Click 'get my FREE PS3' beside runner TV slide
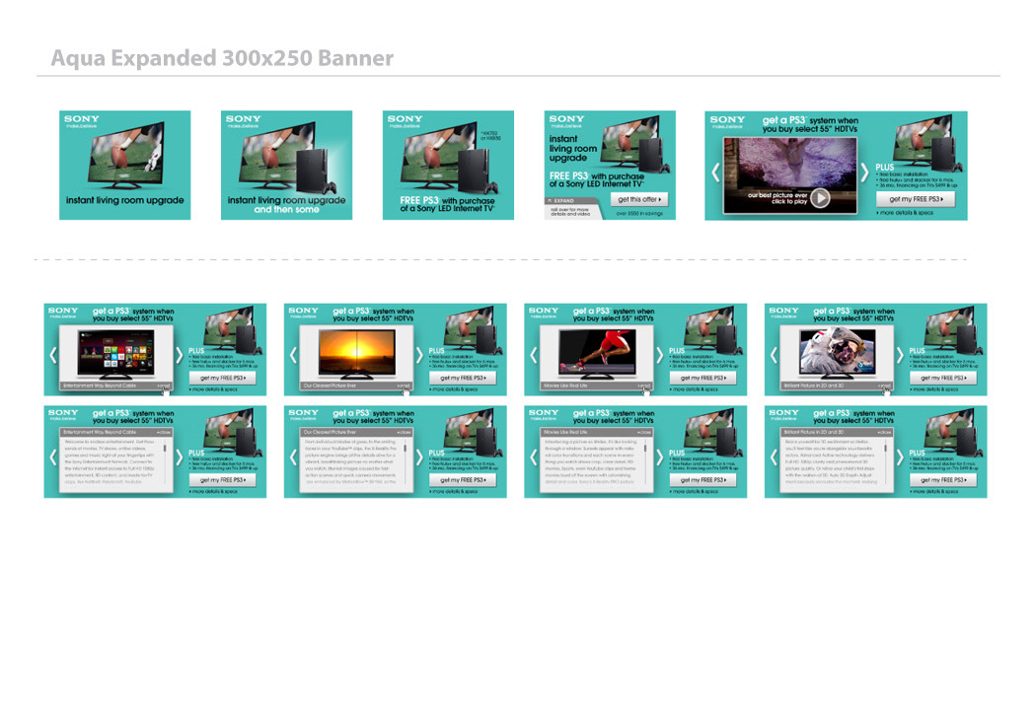 click(703, 379)
